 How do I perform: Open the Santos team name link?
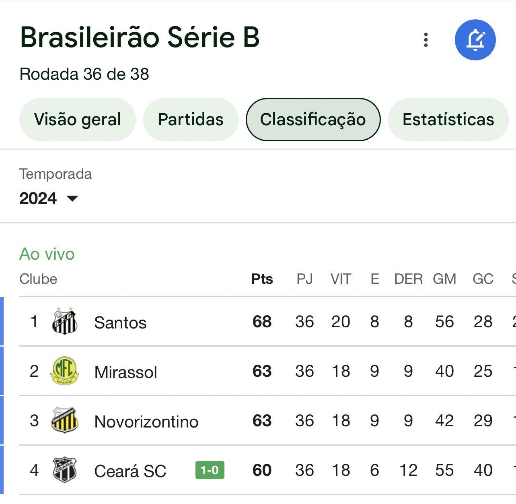click(x=120, y=322)
